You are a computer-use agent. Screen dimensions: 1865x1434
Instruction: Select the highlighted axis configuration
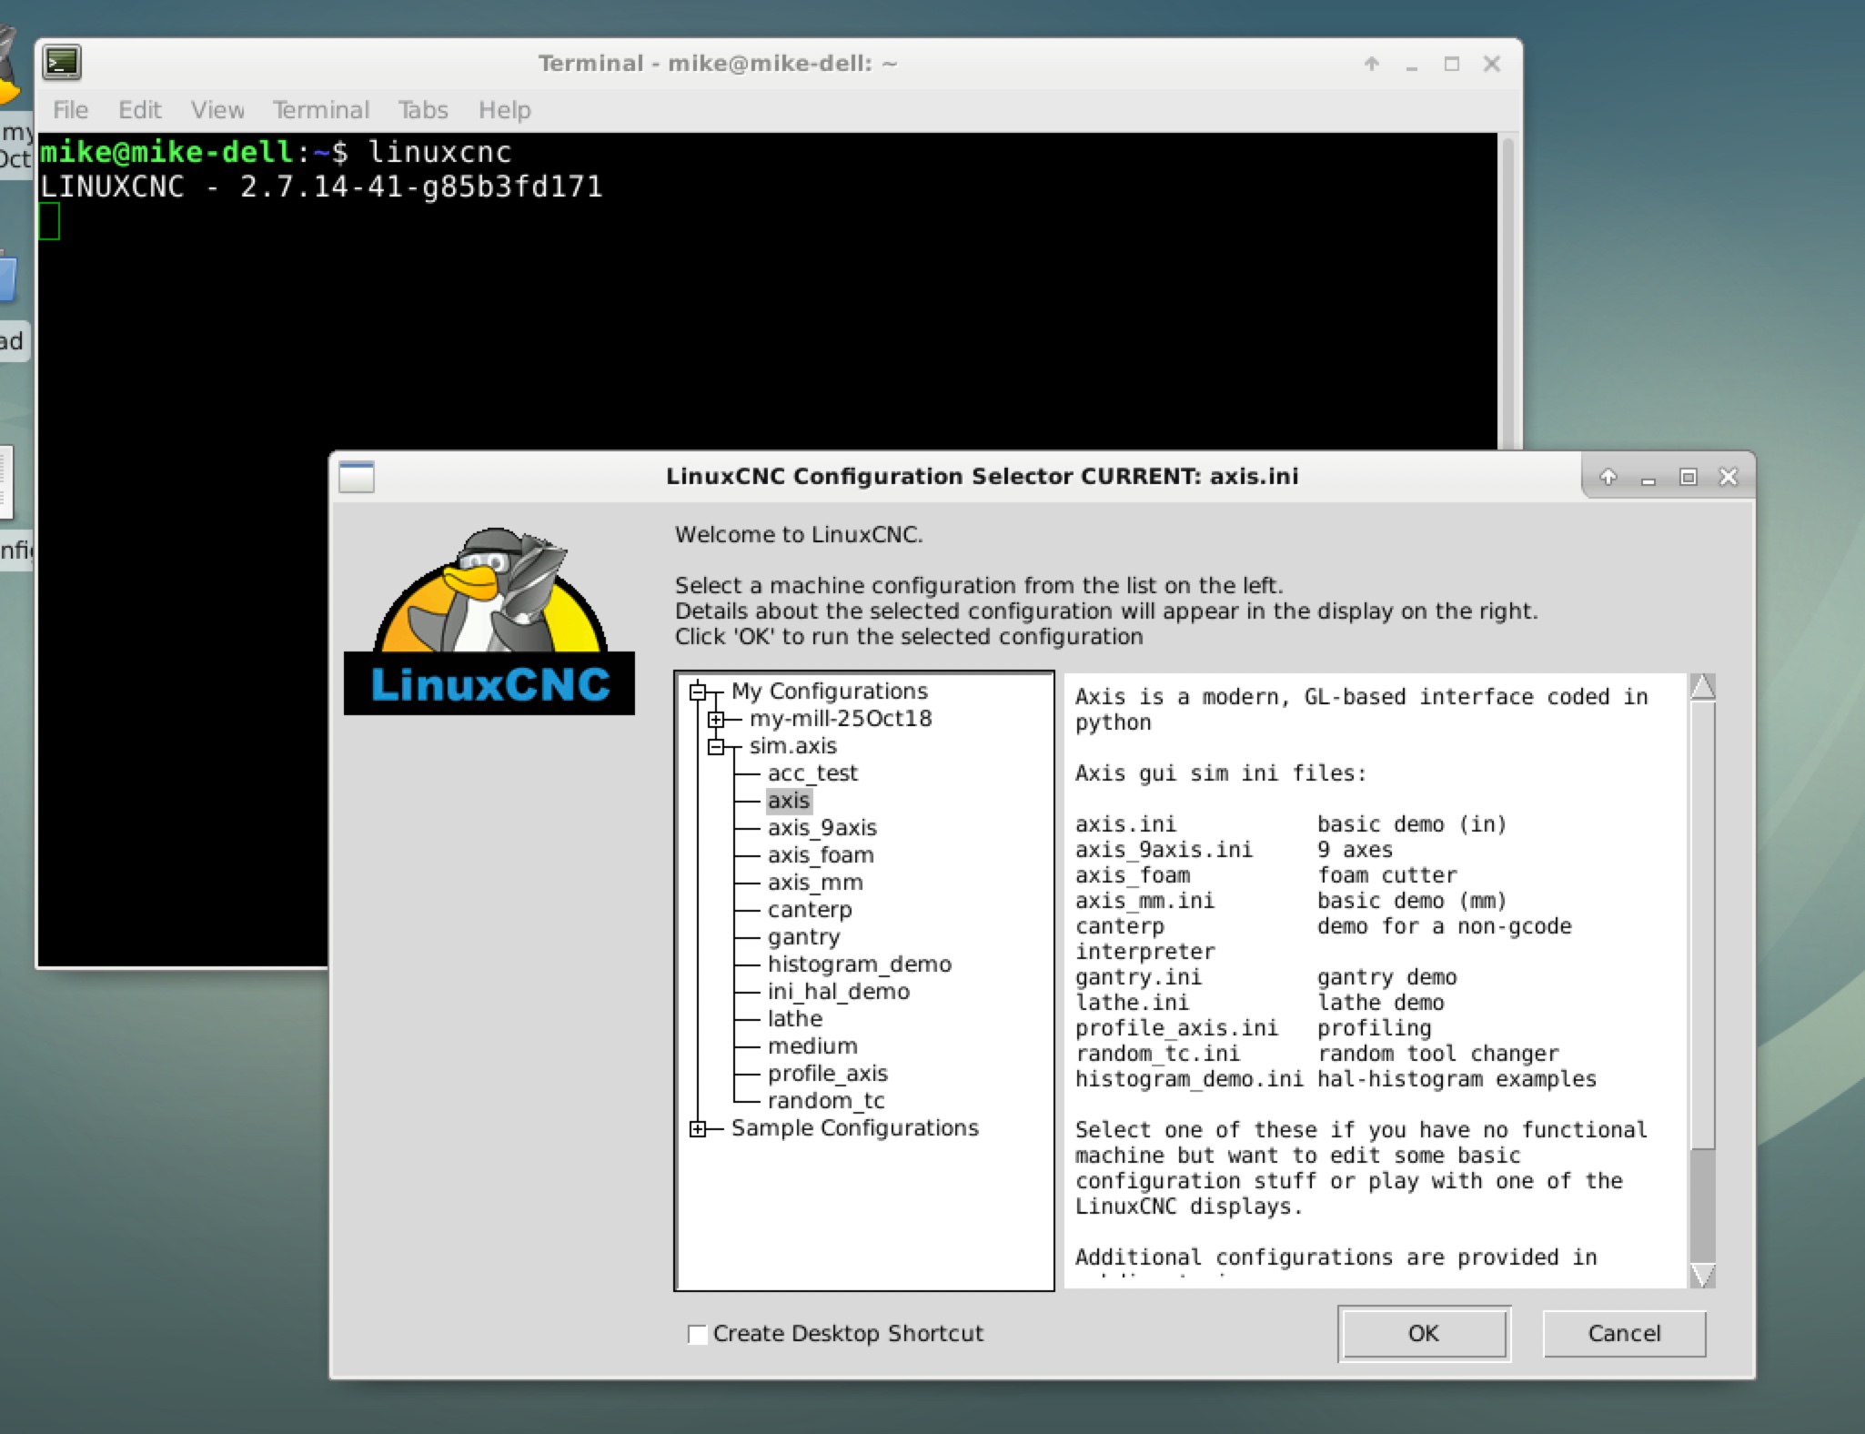pos(789,801)
